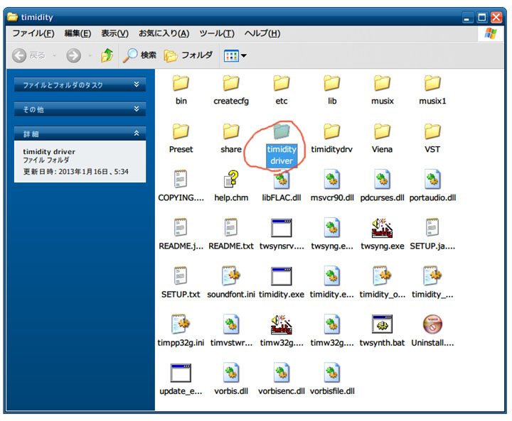512x421 pixels.
Task: Select the vorbisfile.dll file
Action: (x=332, y=379)
